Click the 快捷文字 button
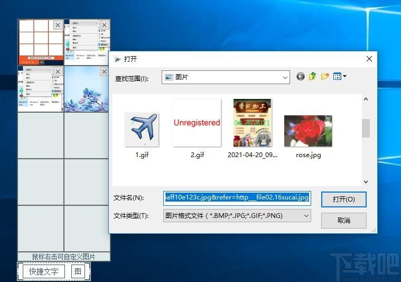Viewport: 401px width, 282px height. tap(44, 271)
